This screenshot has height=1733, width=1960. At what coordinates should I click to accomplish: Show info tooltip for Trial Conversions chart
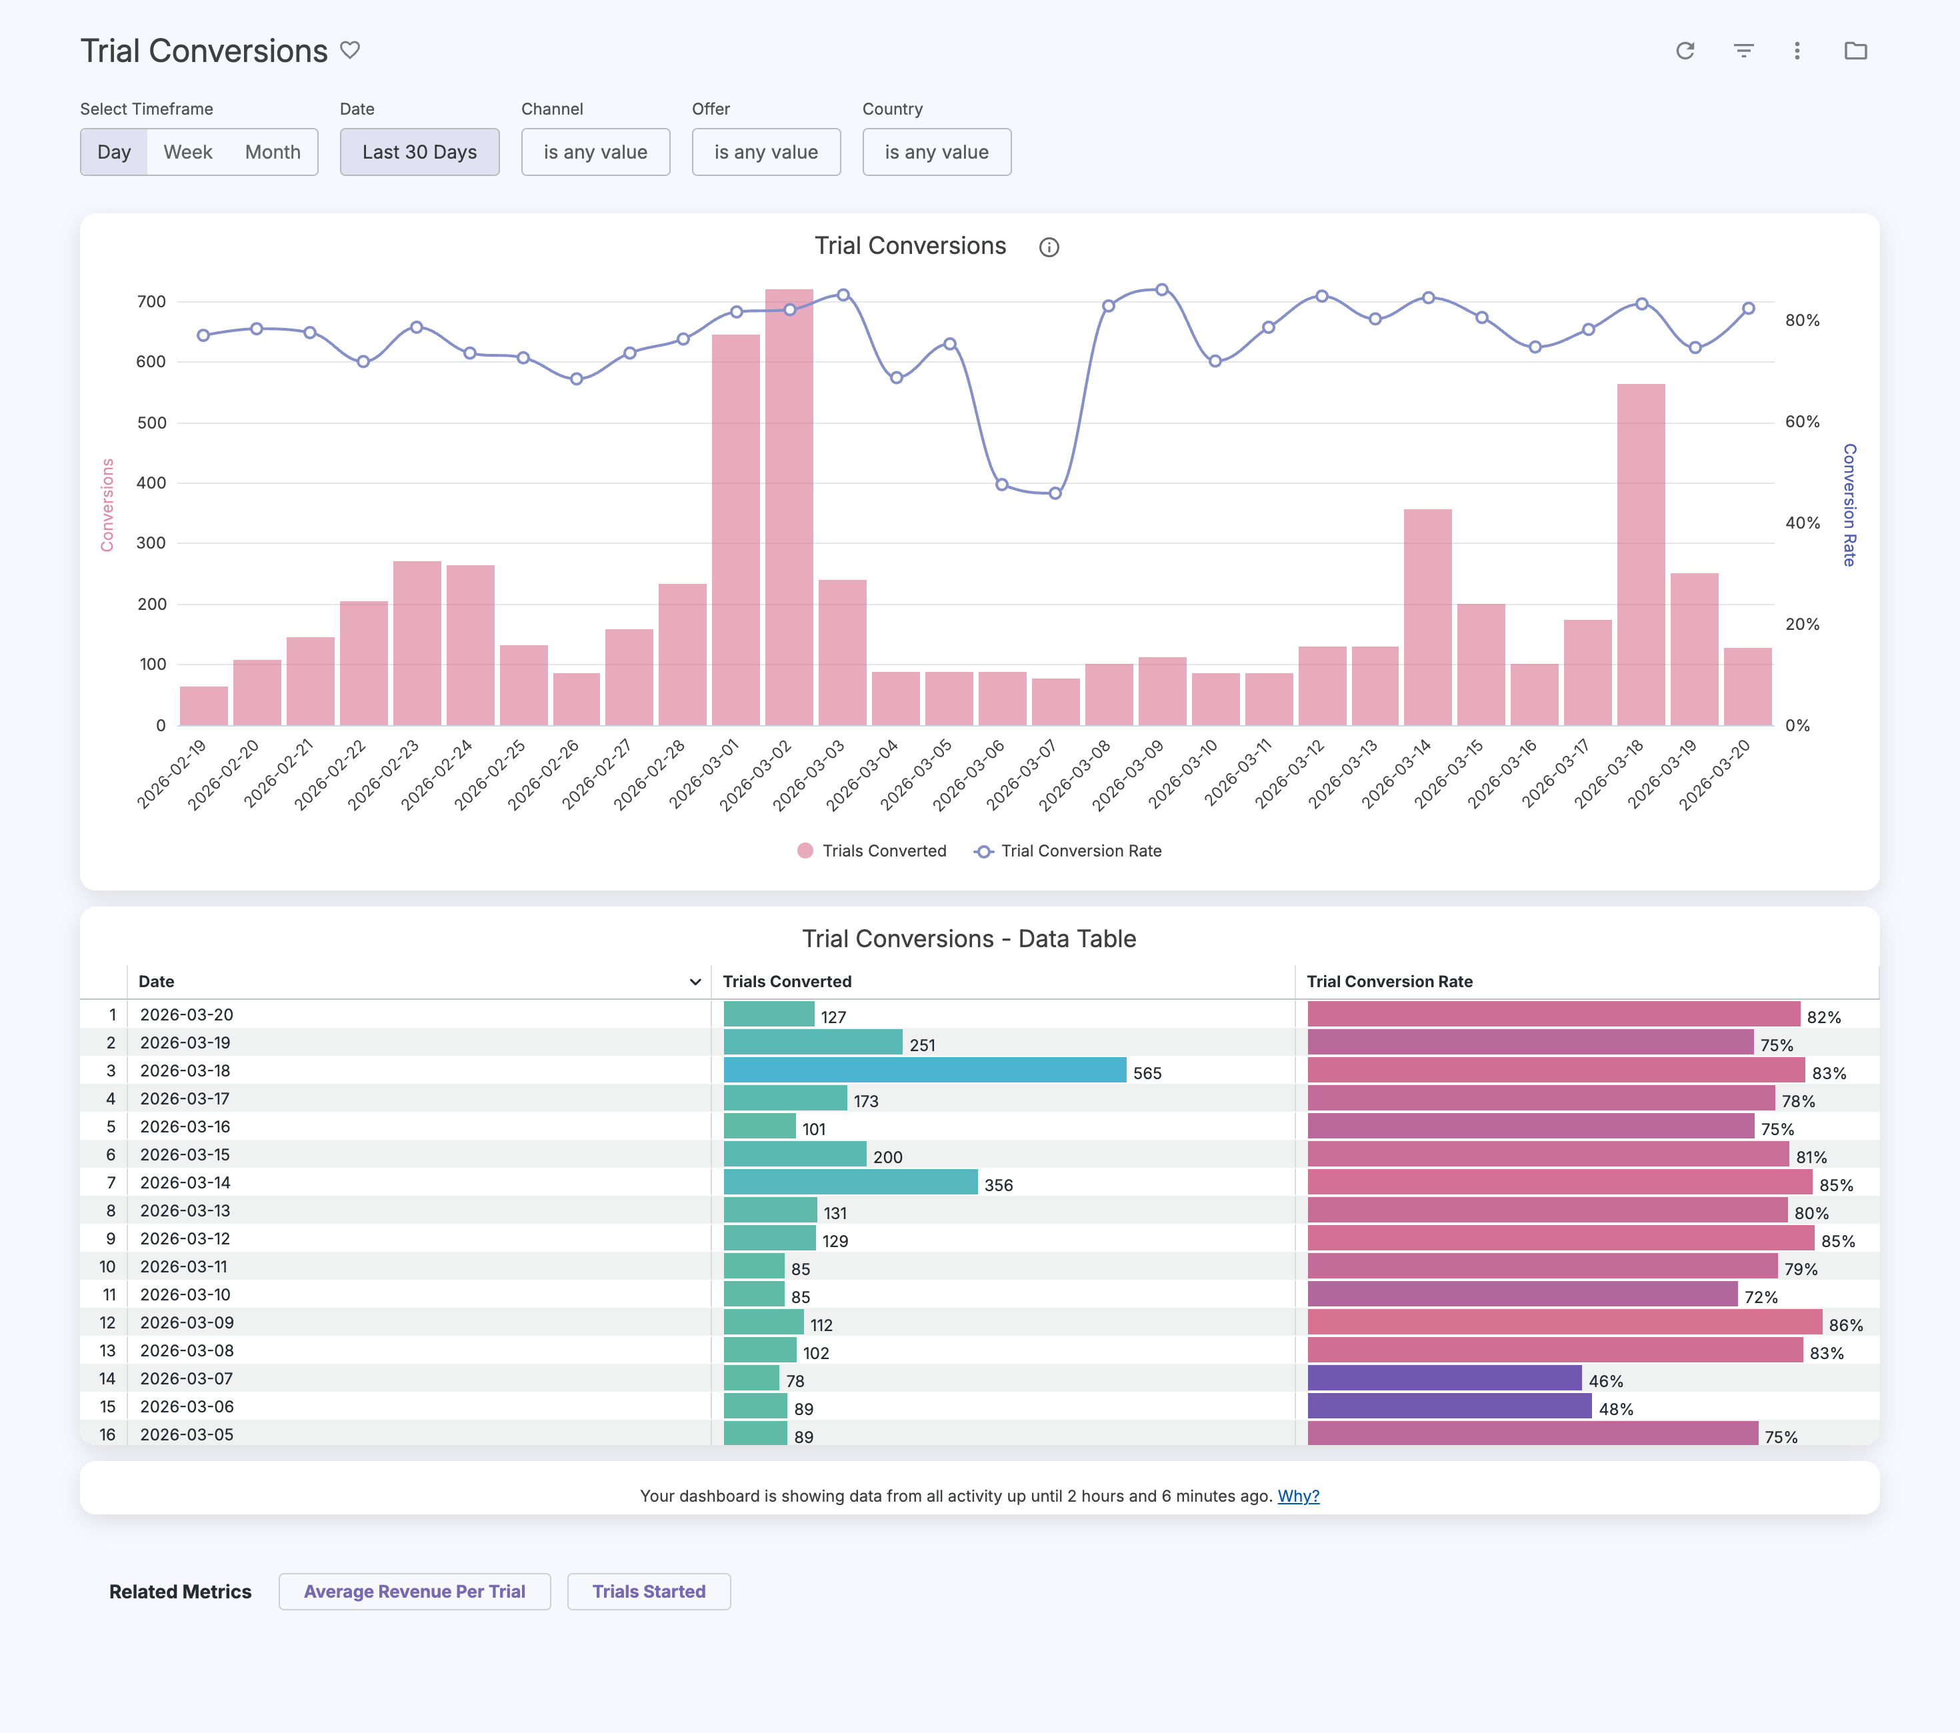(1049, 247)
